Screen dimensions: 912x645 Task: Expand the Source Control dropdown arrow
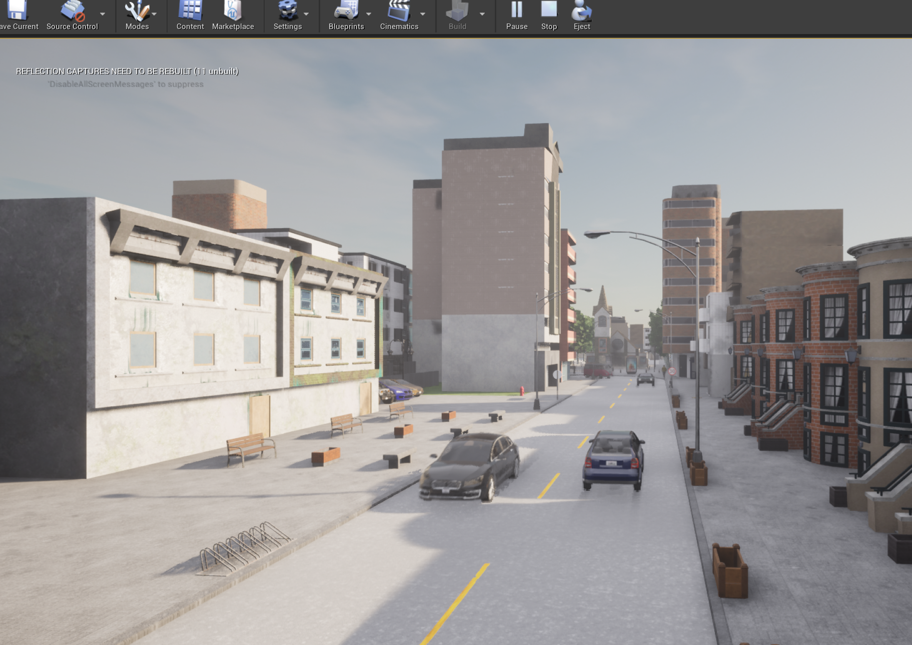point(103,14)
